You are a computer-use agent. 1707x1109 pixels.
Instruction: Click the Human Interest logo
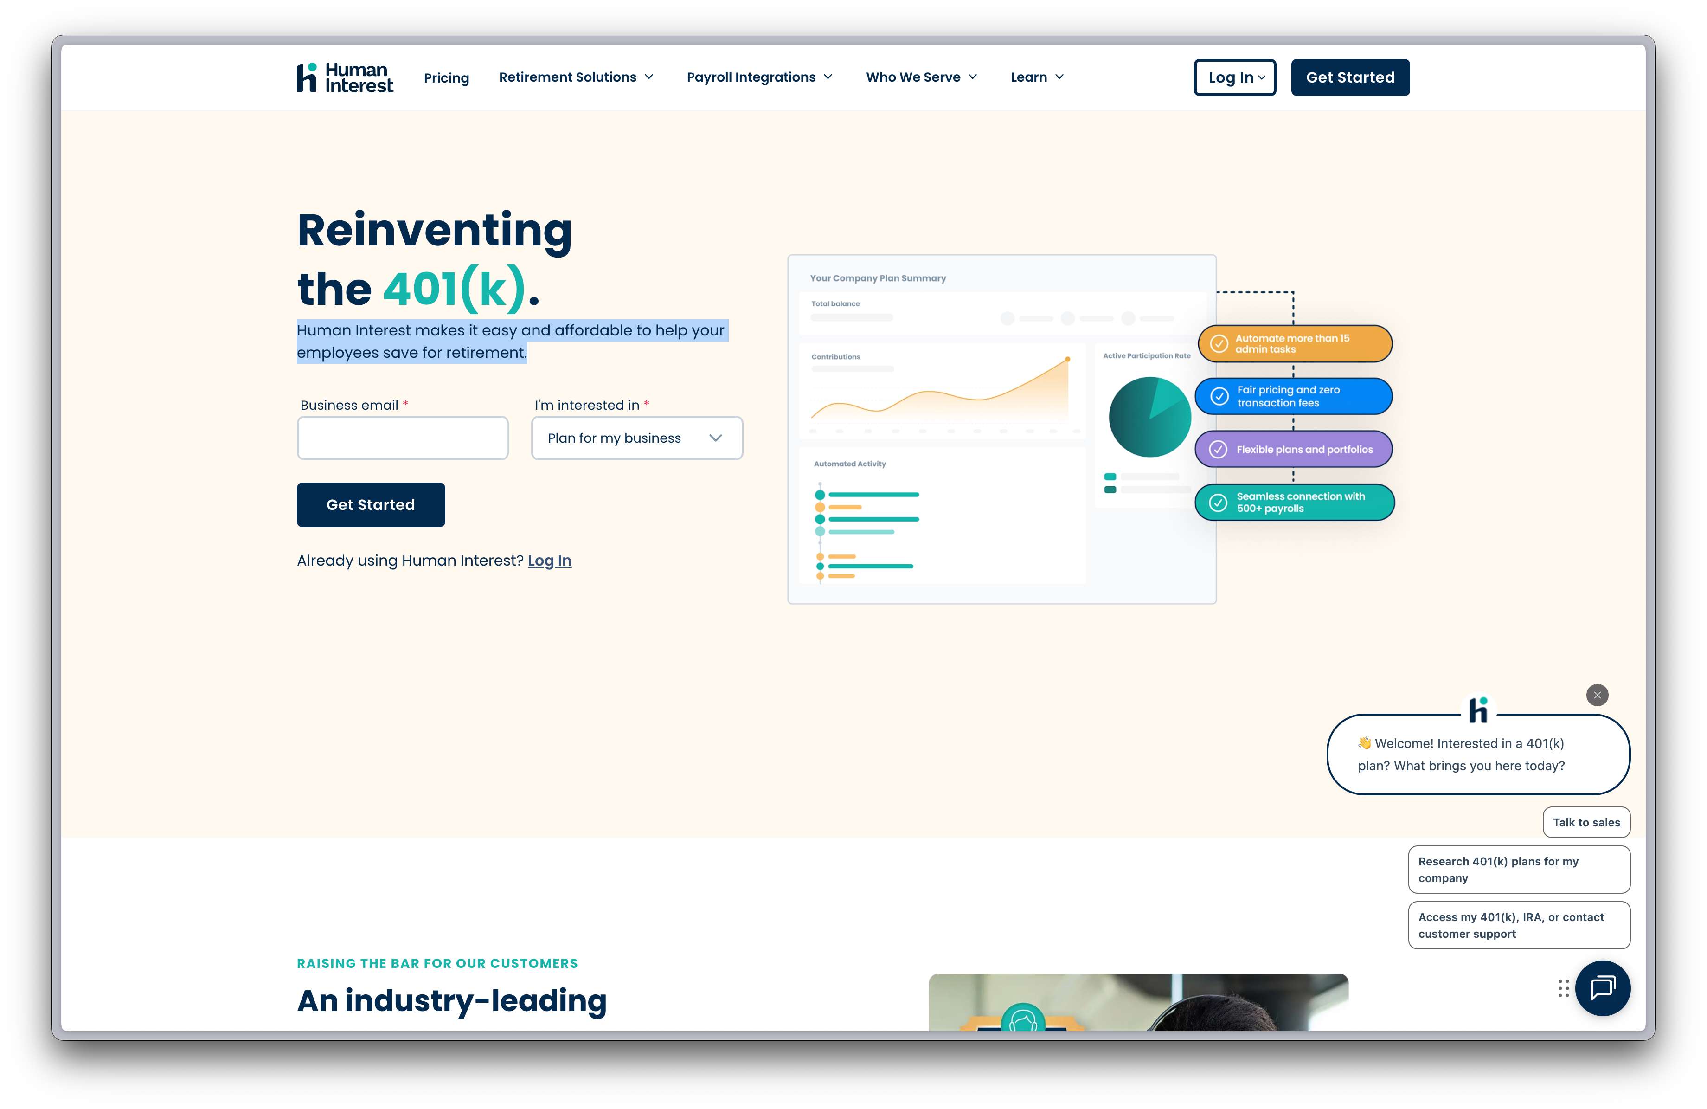click(345, 77)
